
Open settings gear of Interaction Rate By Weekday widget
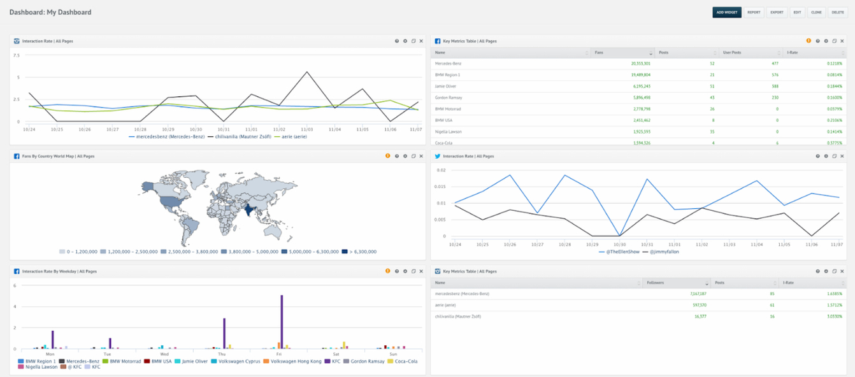point(405,271)
